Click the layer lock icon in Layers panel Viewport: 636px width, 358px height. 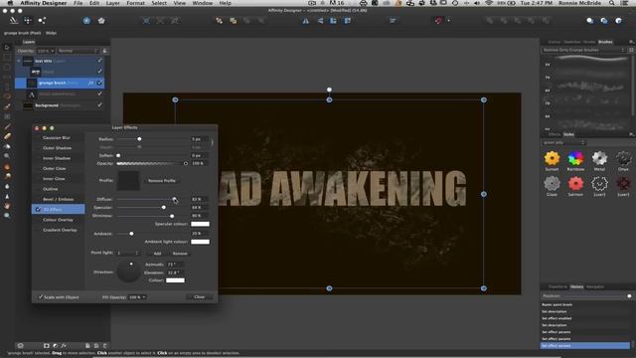104,51
